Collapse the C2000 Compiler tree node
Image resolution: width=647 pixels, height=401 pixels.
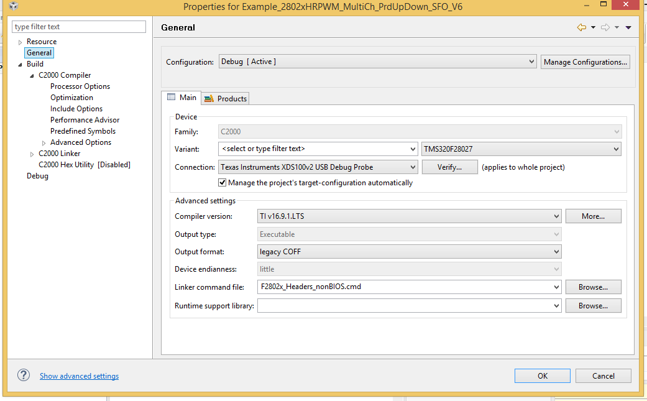32,75
